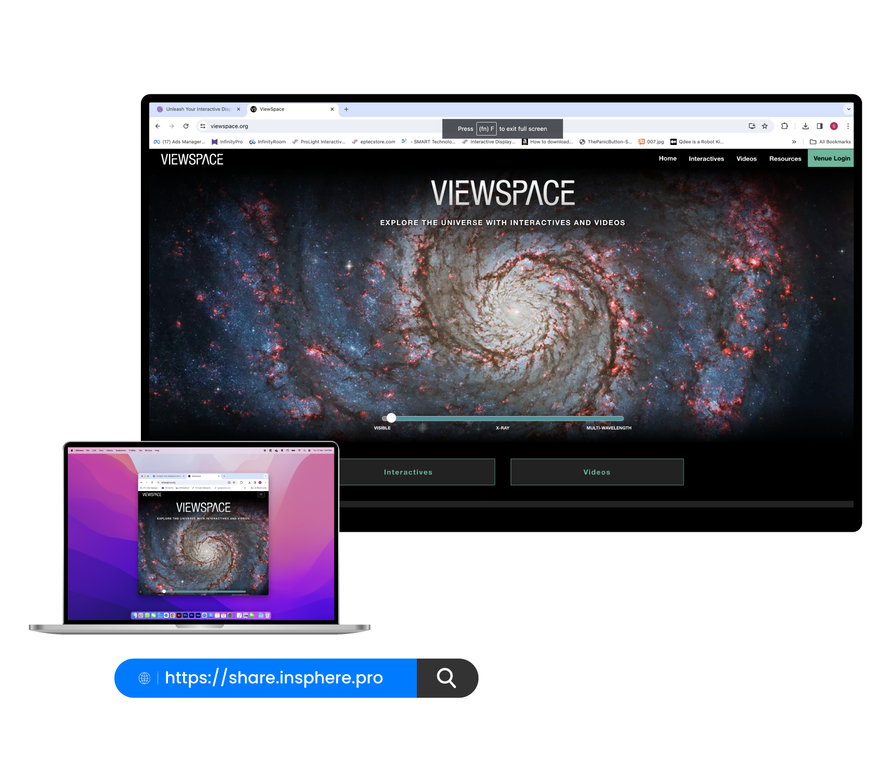887x782 pixels.
Task: Close the Unleash Your Interactive Display tab
Action: (x=238, y=109)
